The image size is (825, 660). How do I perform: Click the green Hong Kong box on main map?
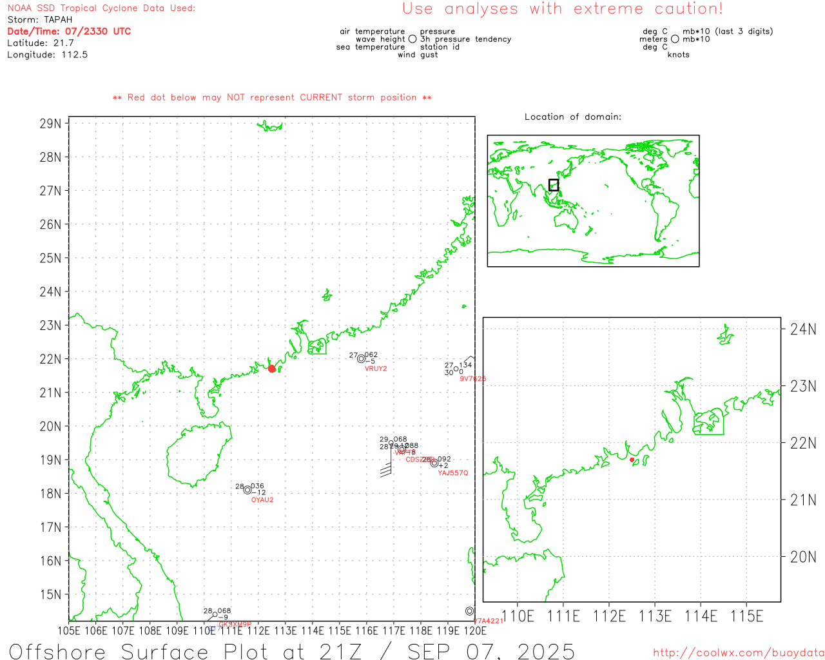pyautogui.click(x=317, y=347)
